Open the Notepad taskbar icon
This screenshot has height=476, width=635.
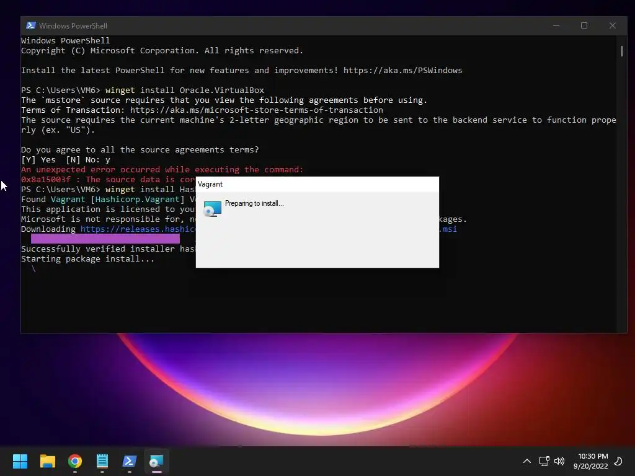(x=102, y=461)
